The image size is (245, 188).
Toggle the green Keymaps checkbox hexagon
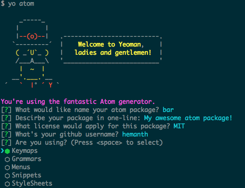tap(7, 151)
